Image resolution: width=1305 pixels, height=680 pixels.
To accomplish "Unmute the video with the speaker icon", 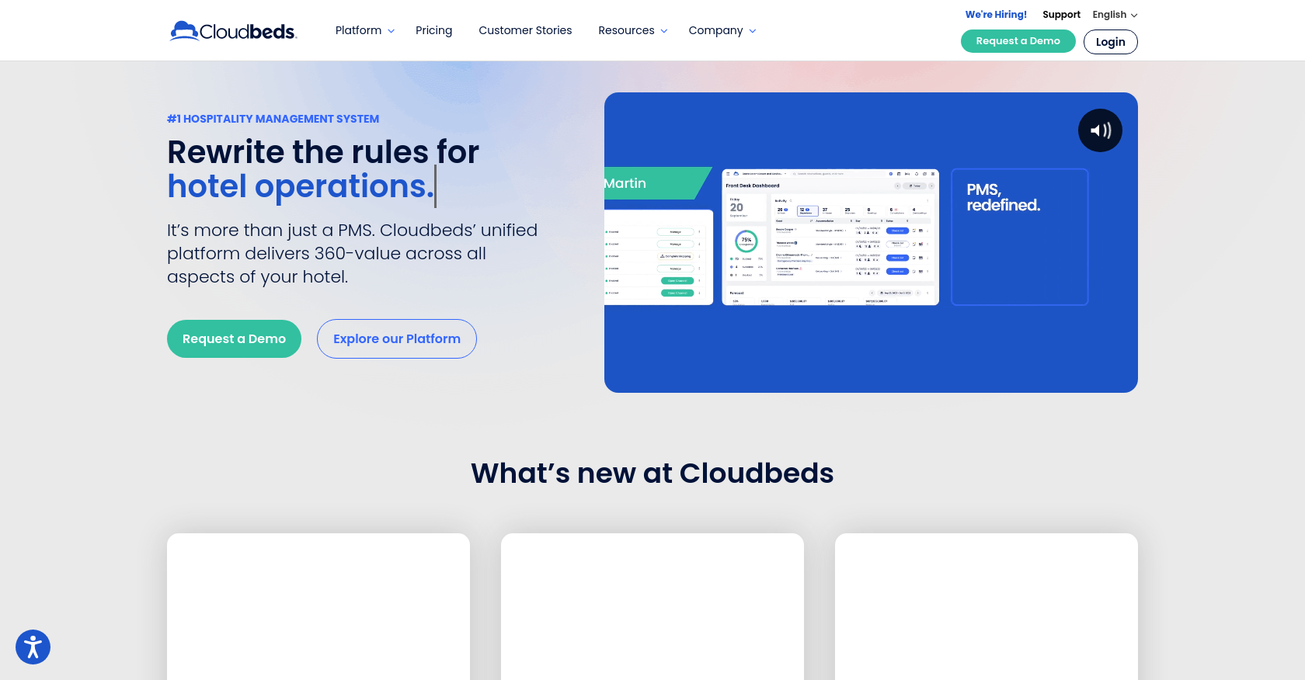I will (1100, 130).
